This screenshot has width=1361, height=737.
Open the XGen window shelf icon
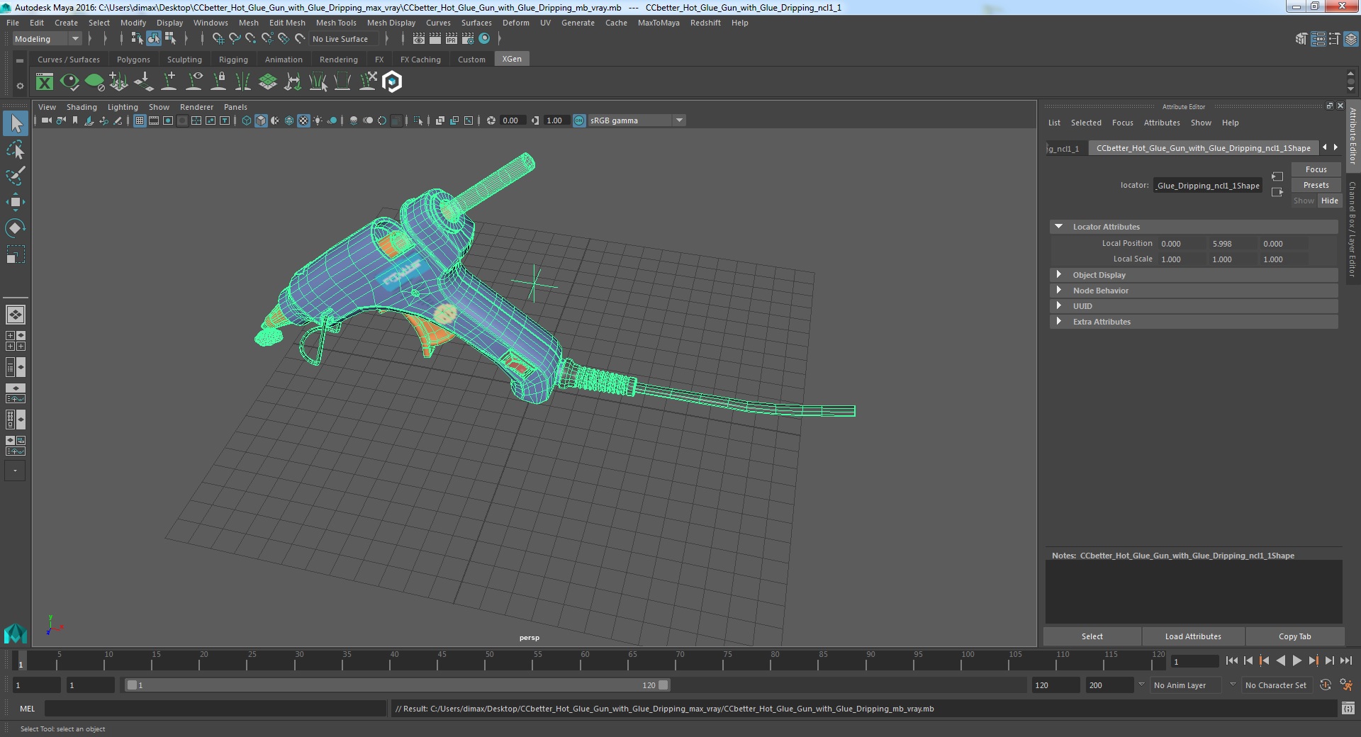pyautogui.click(x=45, y=82)
